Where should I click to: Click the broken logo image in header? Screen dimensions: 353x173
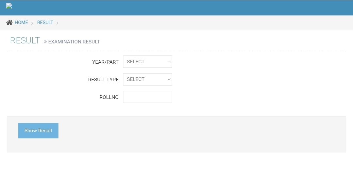(x=9, y=6)
